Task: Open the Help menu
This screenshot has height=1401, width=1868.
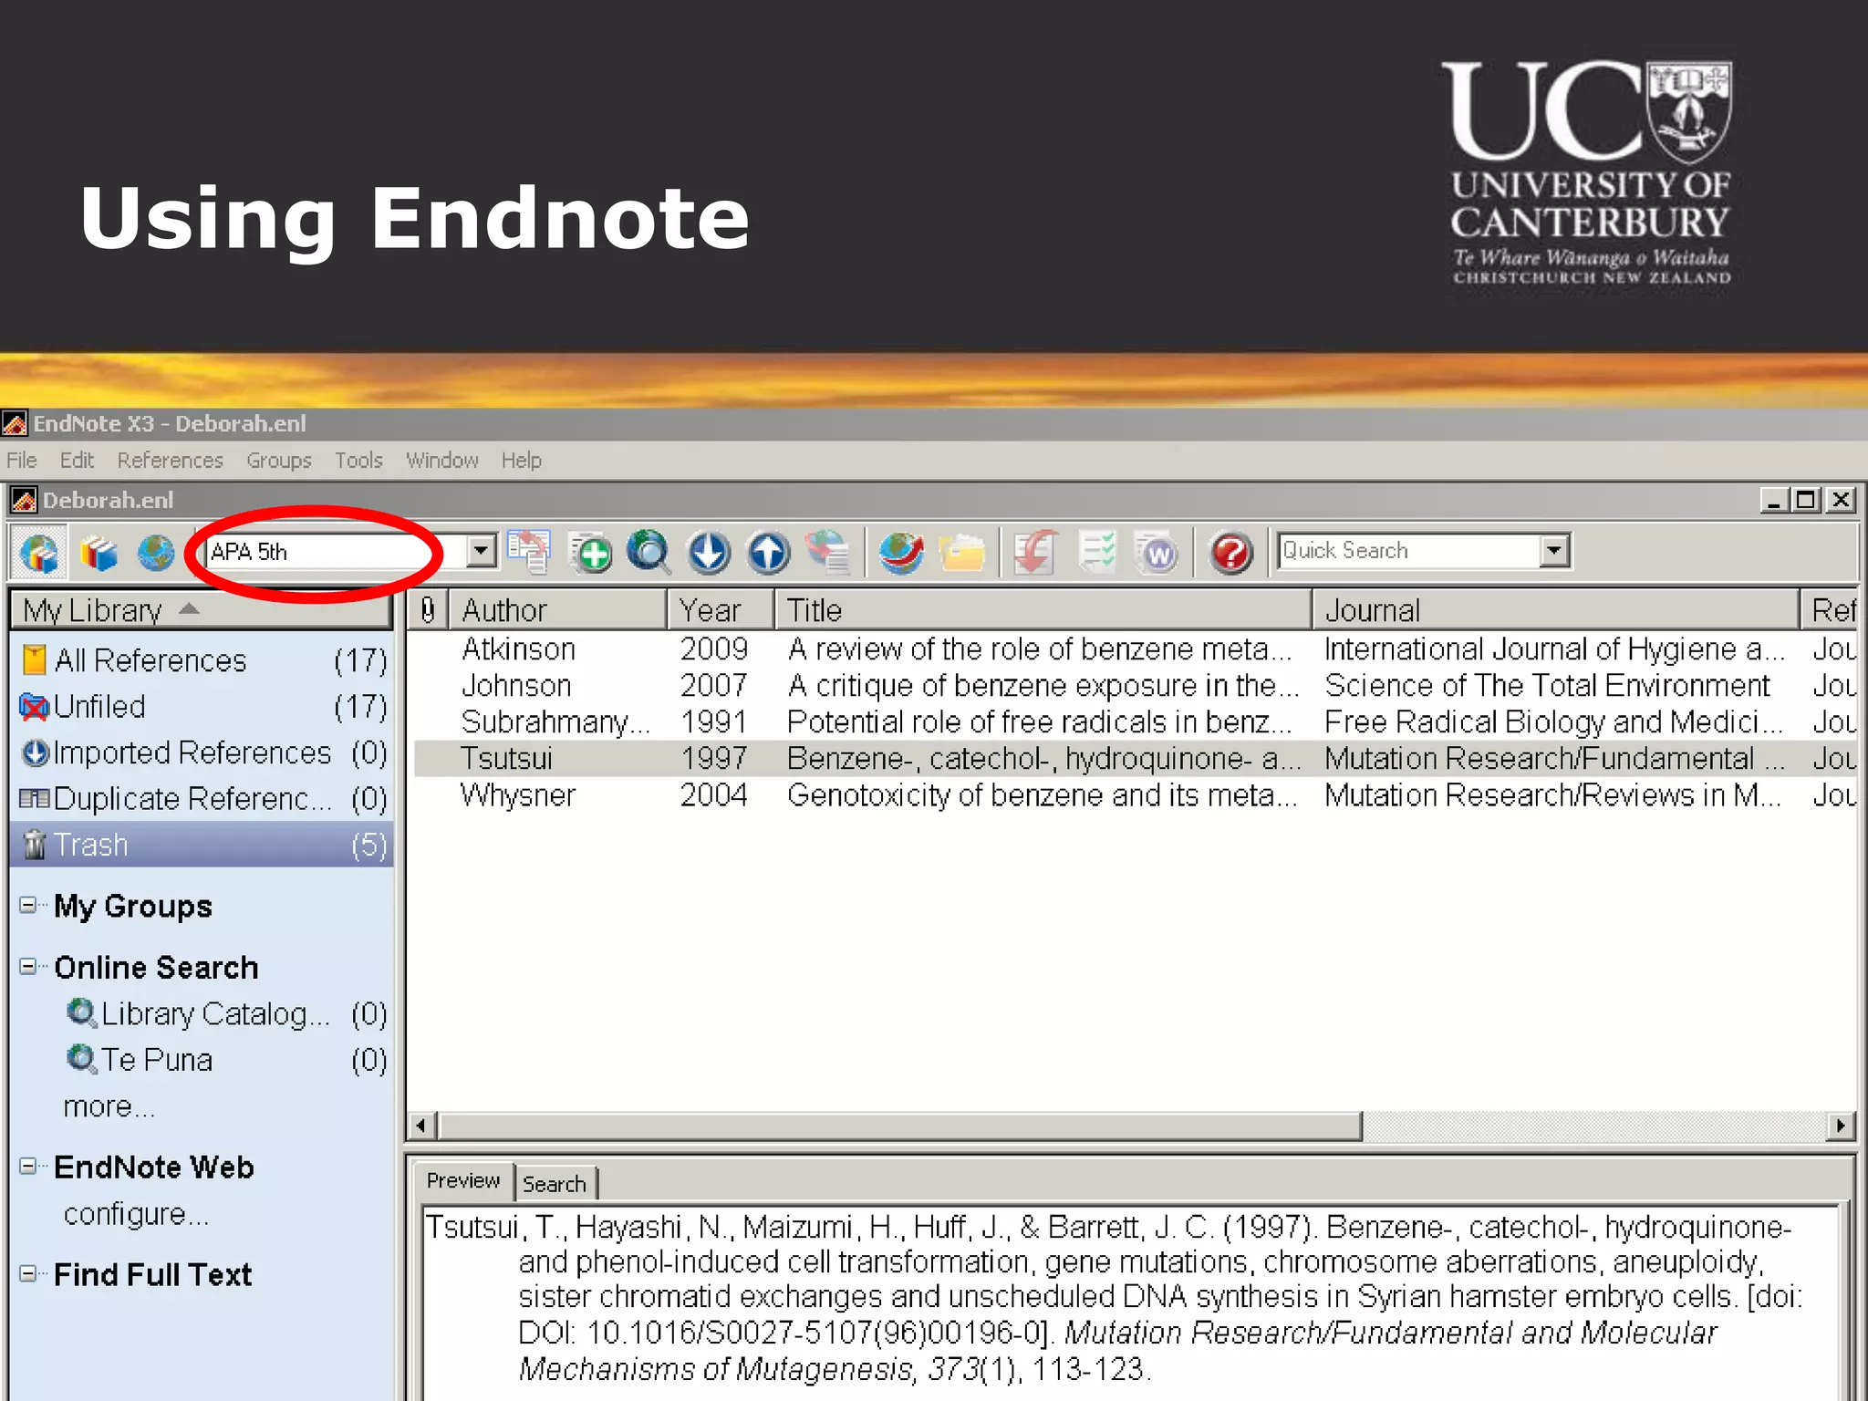Action: 521,461
